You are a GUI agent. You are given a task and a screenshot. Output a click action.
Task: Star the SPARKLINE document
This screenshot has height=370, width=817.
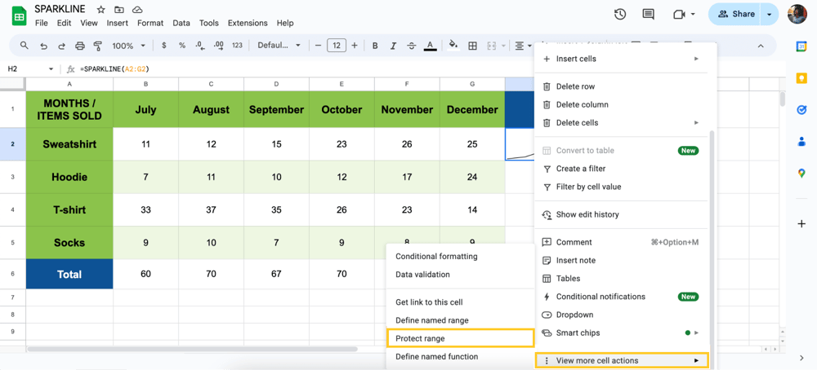[100, 10]
